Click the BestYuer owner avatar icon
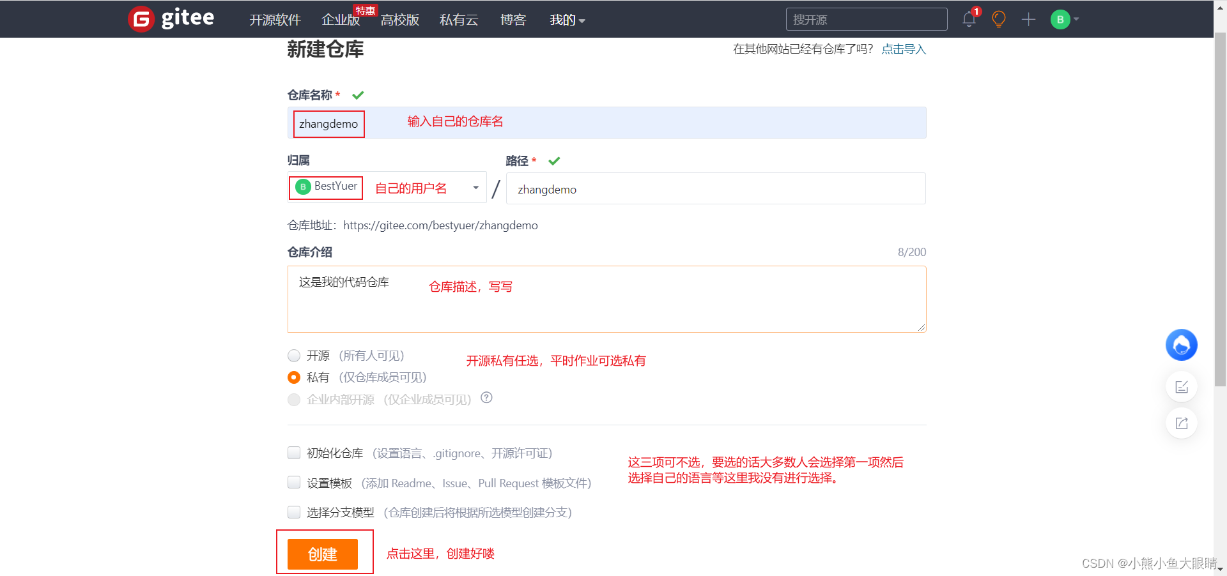This screenshot has width=1227, height=576. click(303, 187)
